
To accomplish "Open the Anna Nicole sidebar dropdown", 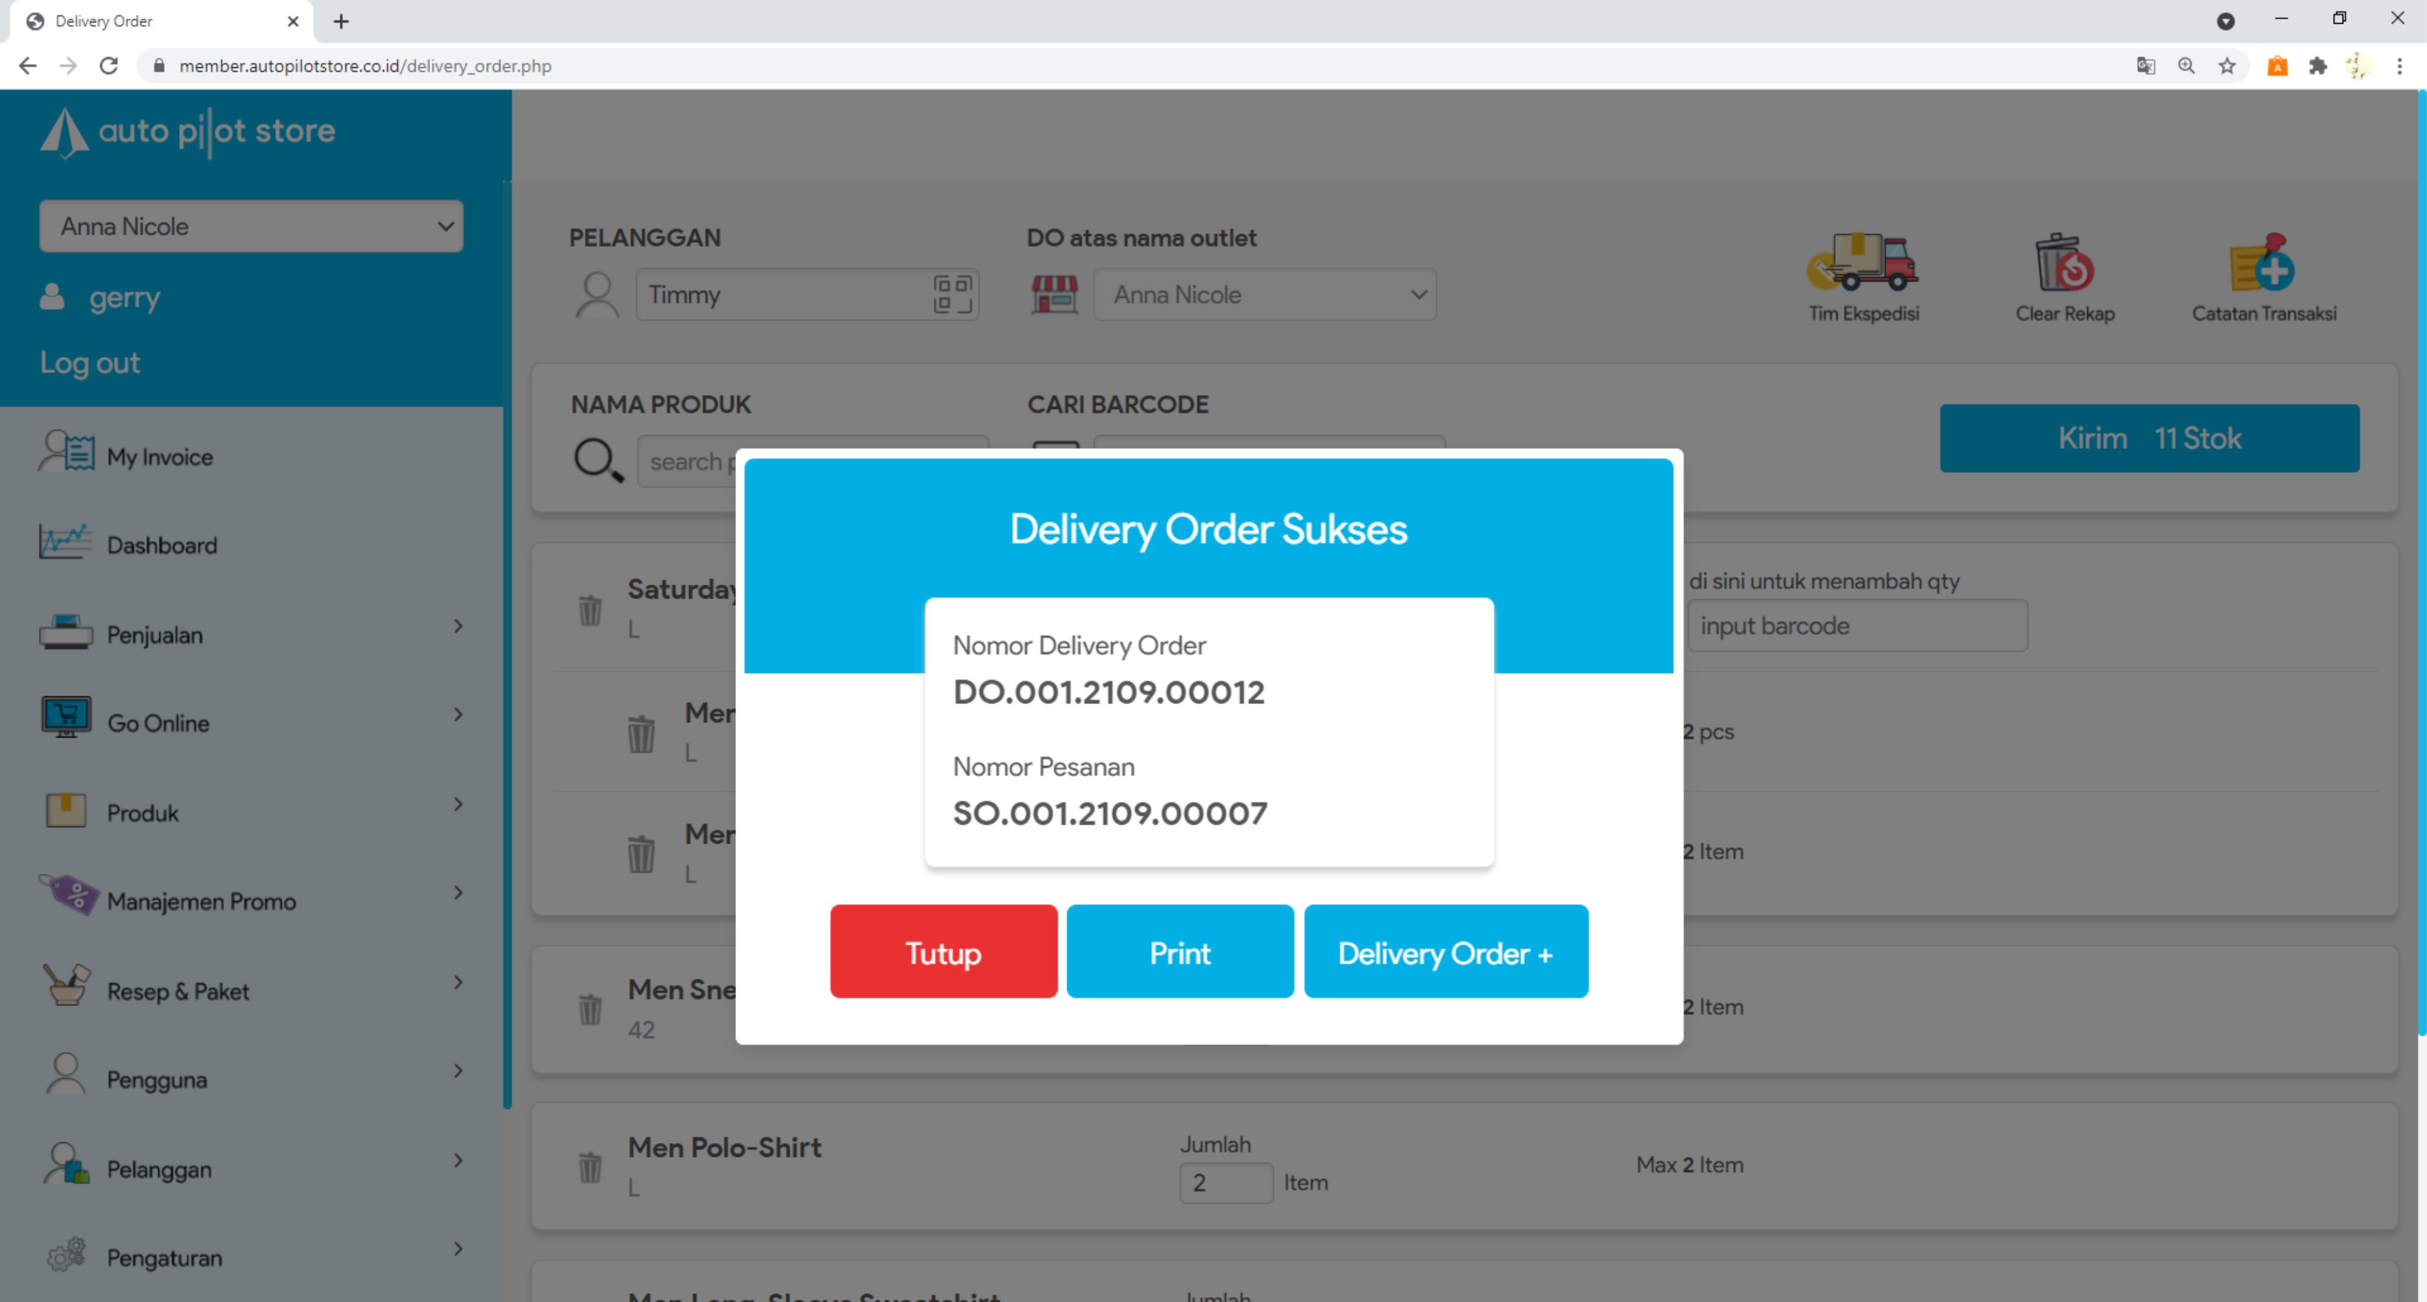I will click(251, 226).
